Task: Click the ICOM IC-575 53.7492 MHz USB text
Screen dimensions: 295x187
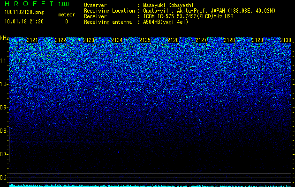Action: coord(188,16)
